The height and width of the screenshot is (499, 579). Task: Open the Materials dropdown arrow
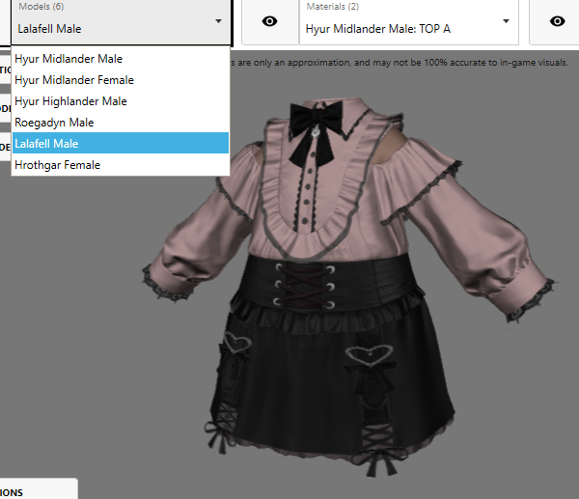click(x=506, y=21)
